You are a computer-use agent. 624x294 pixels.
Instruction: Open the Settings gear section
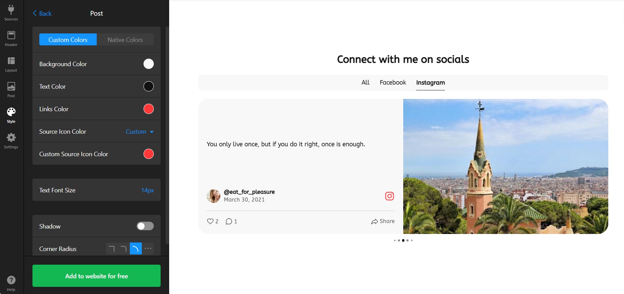pyautogui.click(x=11, y=141)
